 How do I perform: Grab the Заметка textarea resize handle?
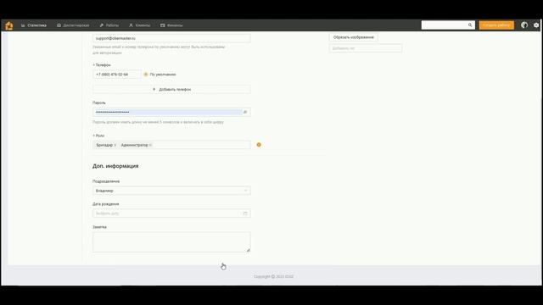click(249, 250)
